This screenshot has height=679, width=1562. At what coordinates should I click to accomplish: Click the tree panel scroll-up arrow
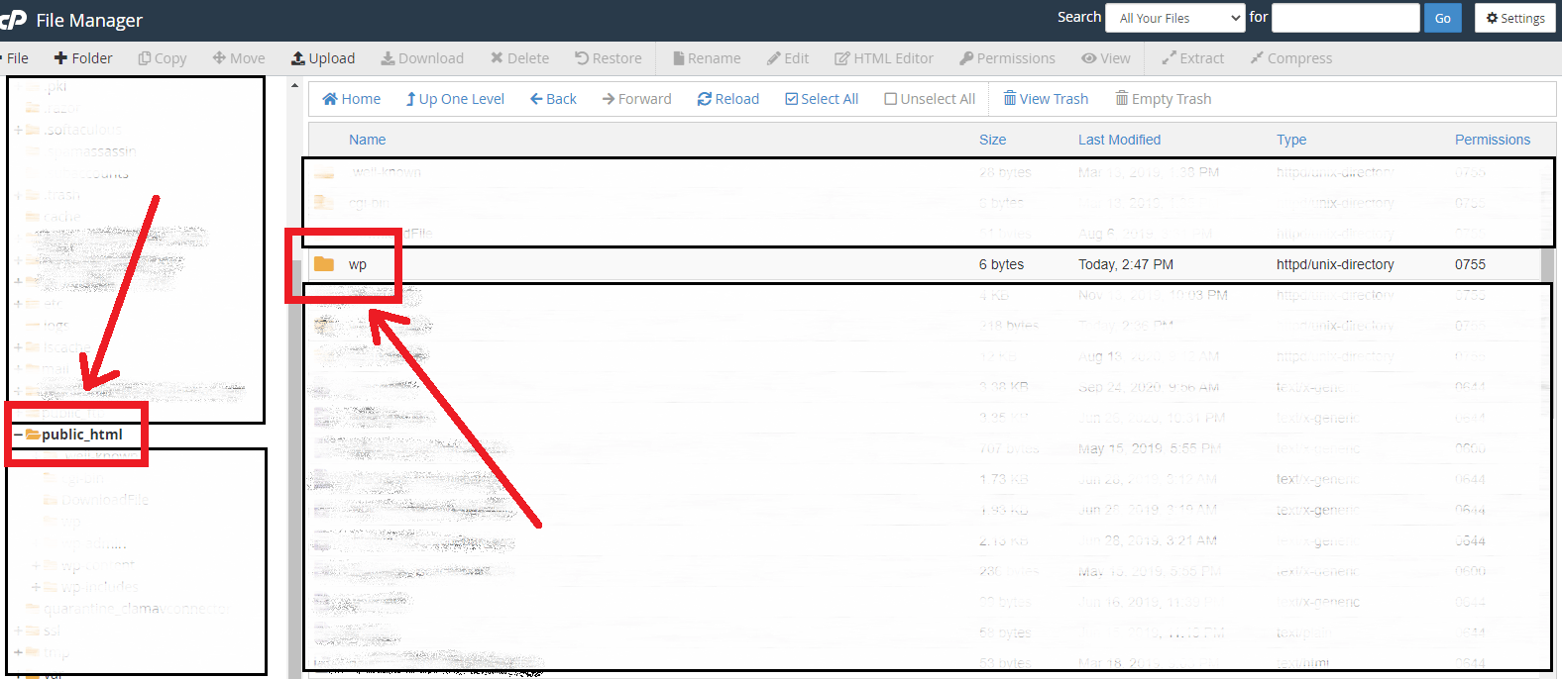pyautogui.click(x=294, y=86)
